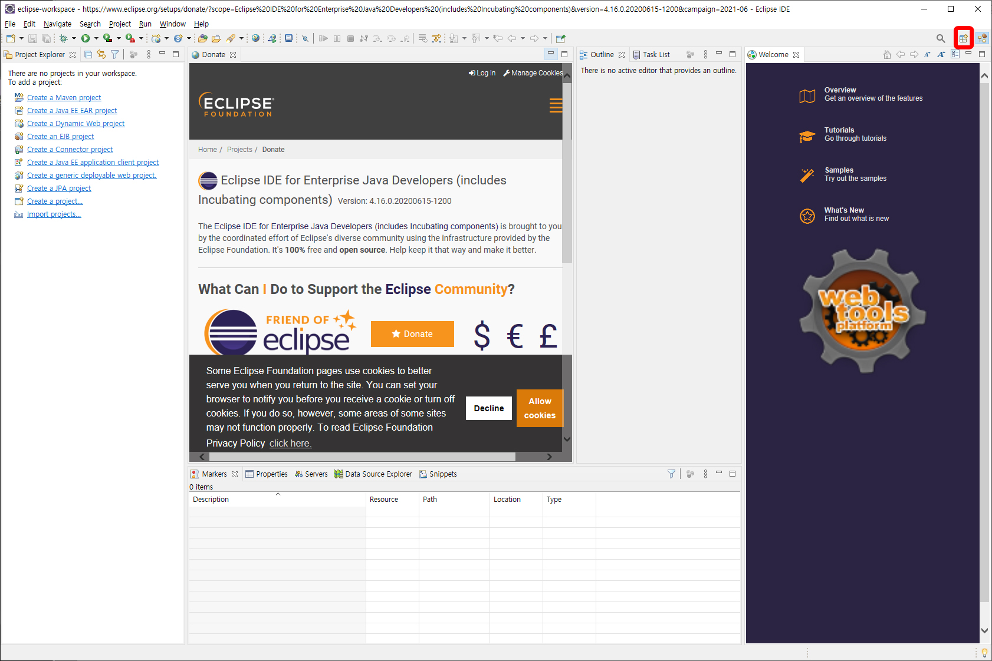Click the Import projects... link
This screenshot has height=661, width=992.
54,214
